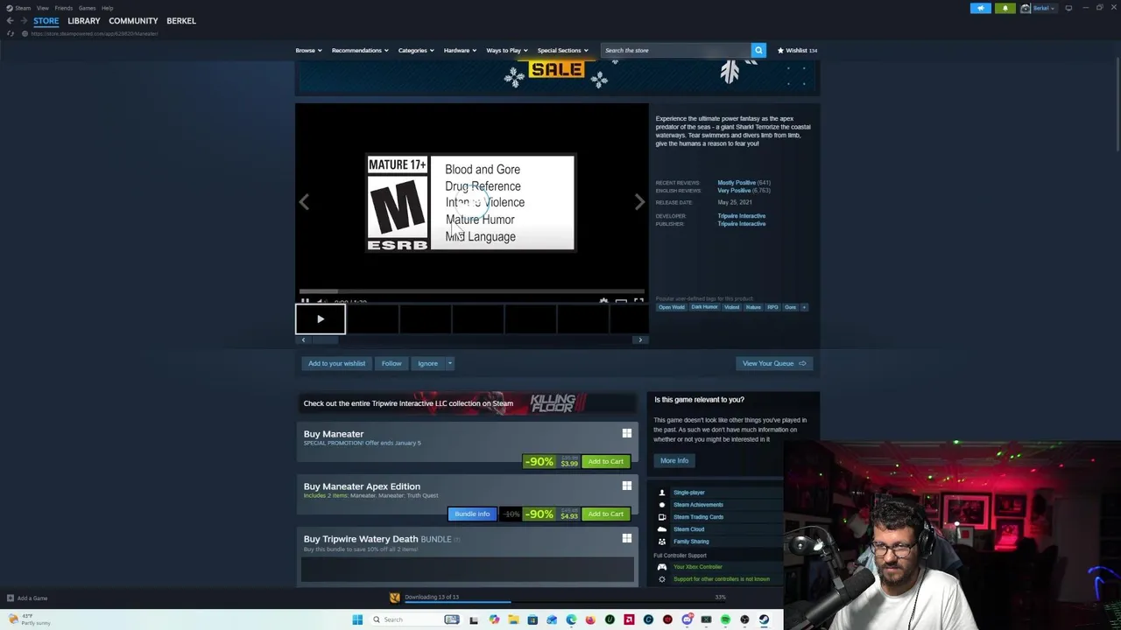Click the Dark Humor tag
Screen dimensions: 1121x630
(704, 307)
